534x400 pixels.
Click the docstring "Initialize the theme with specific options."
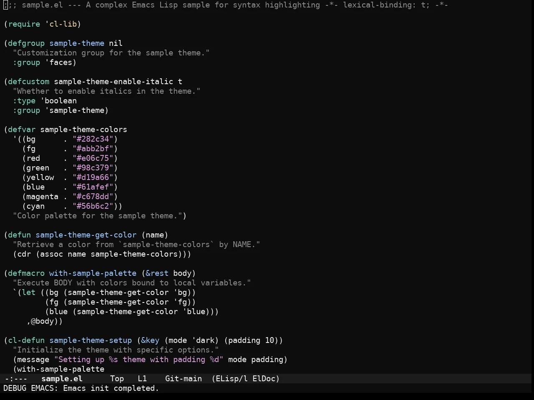116,350
